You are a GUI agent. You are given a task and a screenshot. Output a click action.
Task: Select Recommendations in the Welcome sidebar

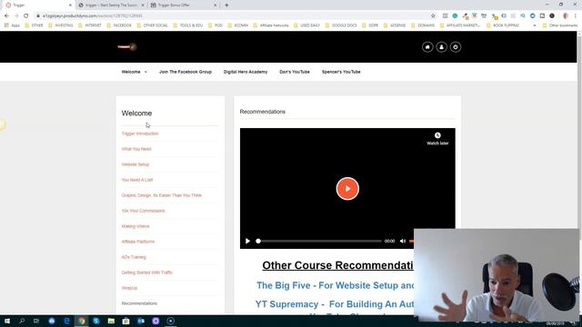[x=139, y=303]
